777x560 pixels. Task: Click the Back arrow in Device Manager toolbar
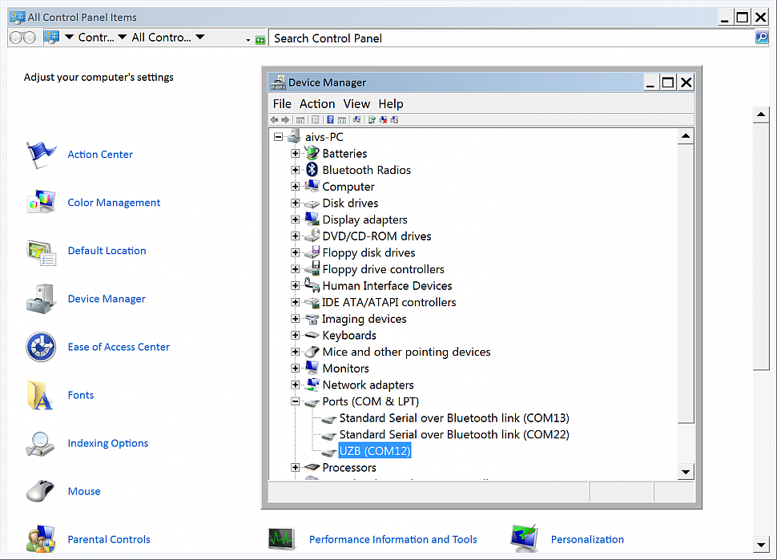tap(274, 120)
